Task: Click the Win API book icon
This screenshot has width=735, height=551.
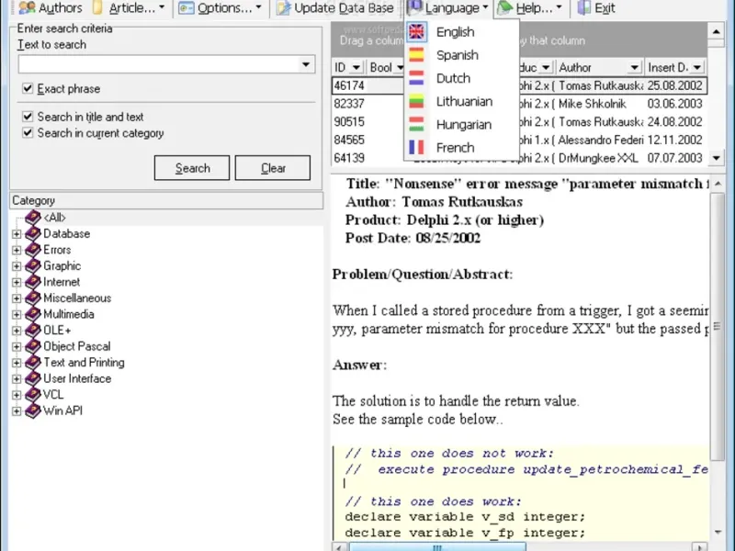Action: (33, 410)
